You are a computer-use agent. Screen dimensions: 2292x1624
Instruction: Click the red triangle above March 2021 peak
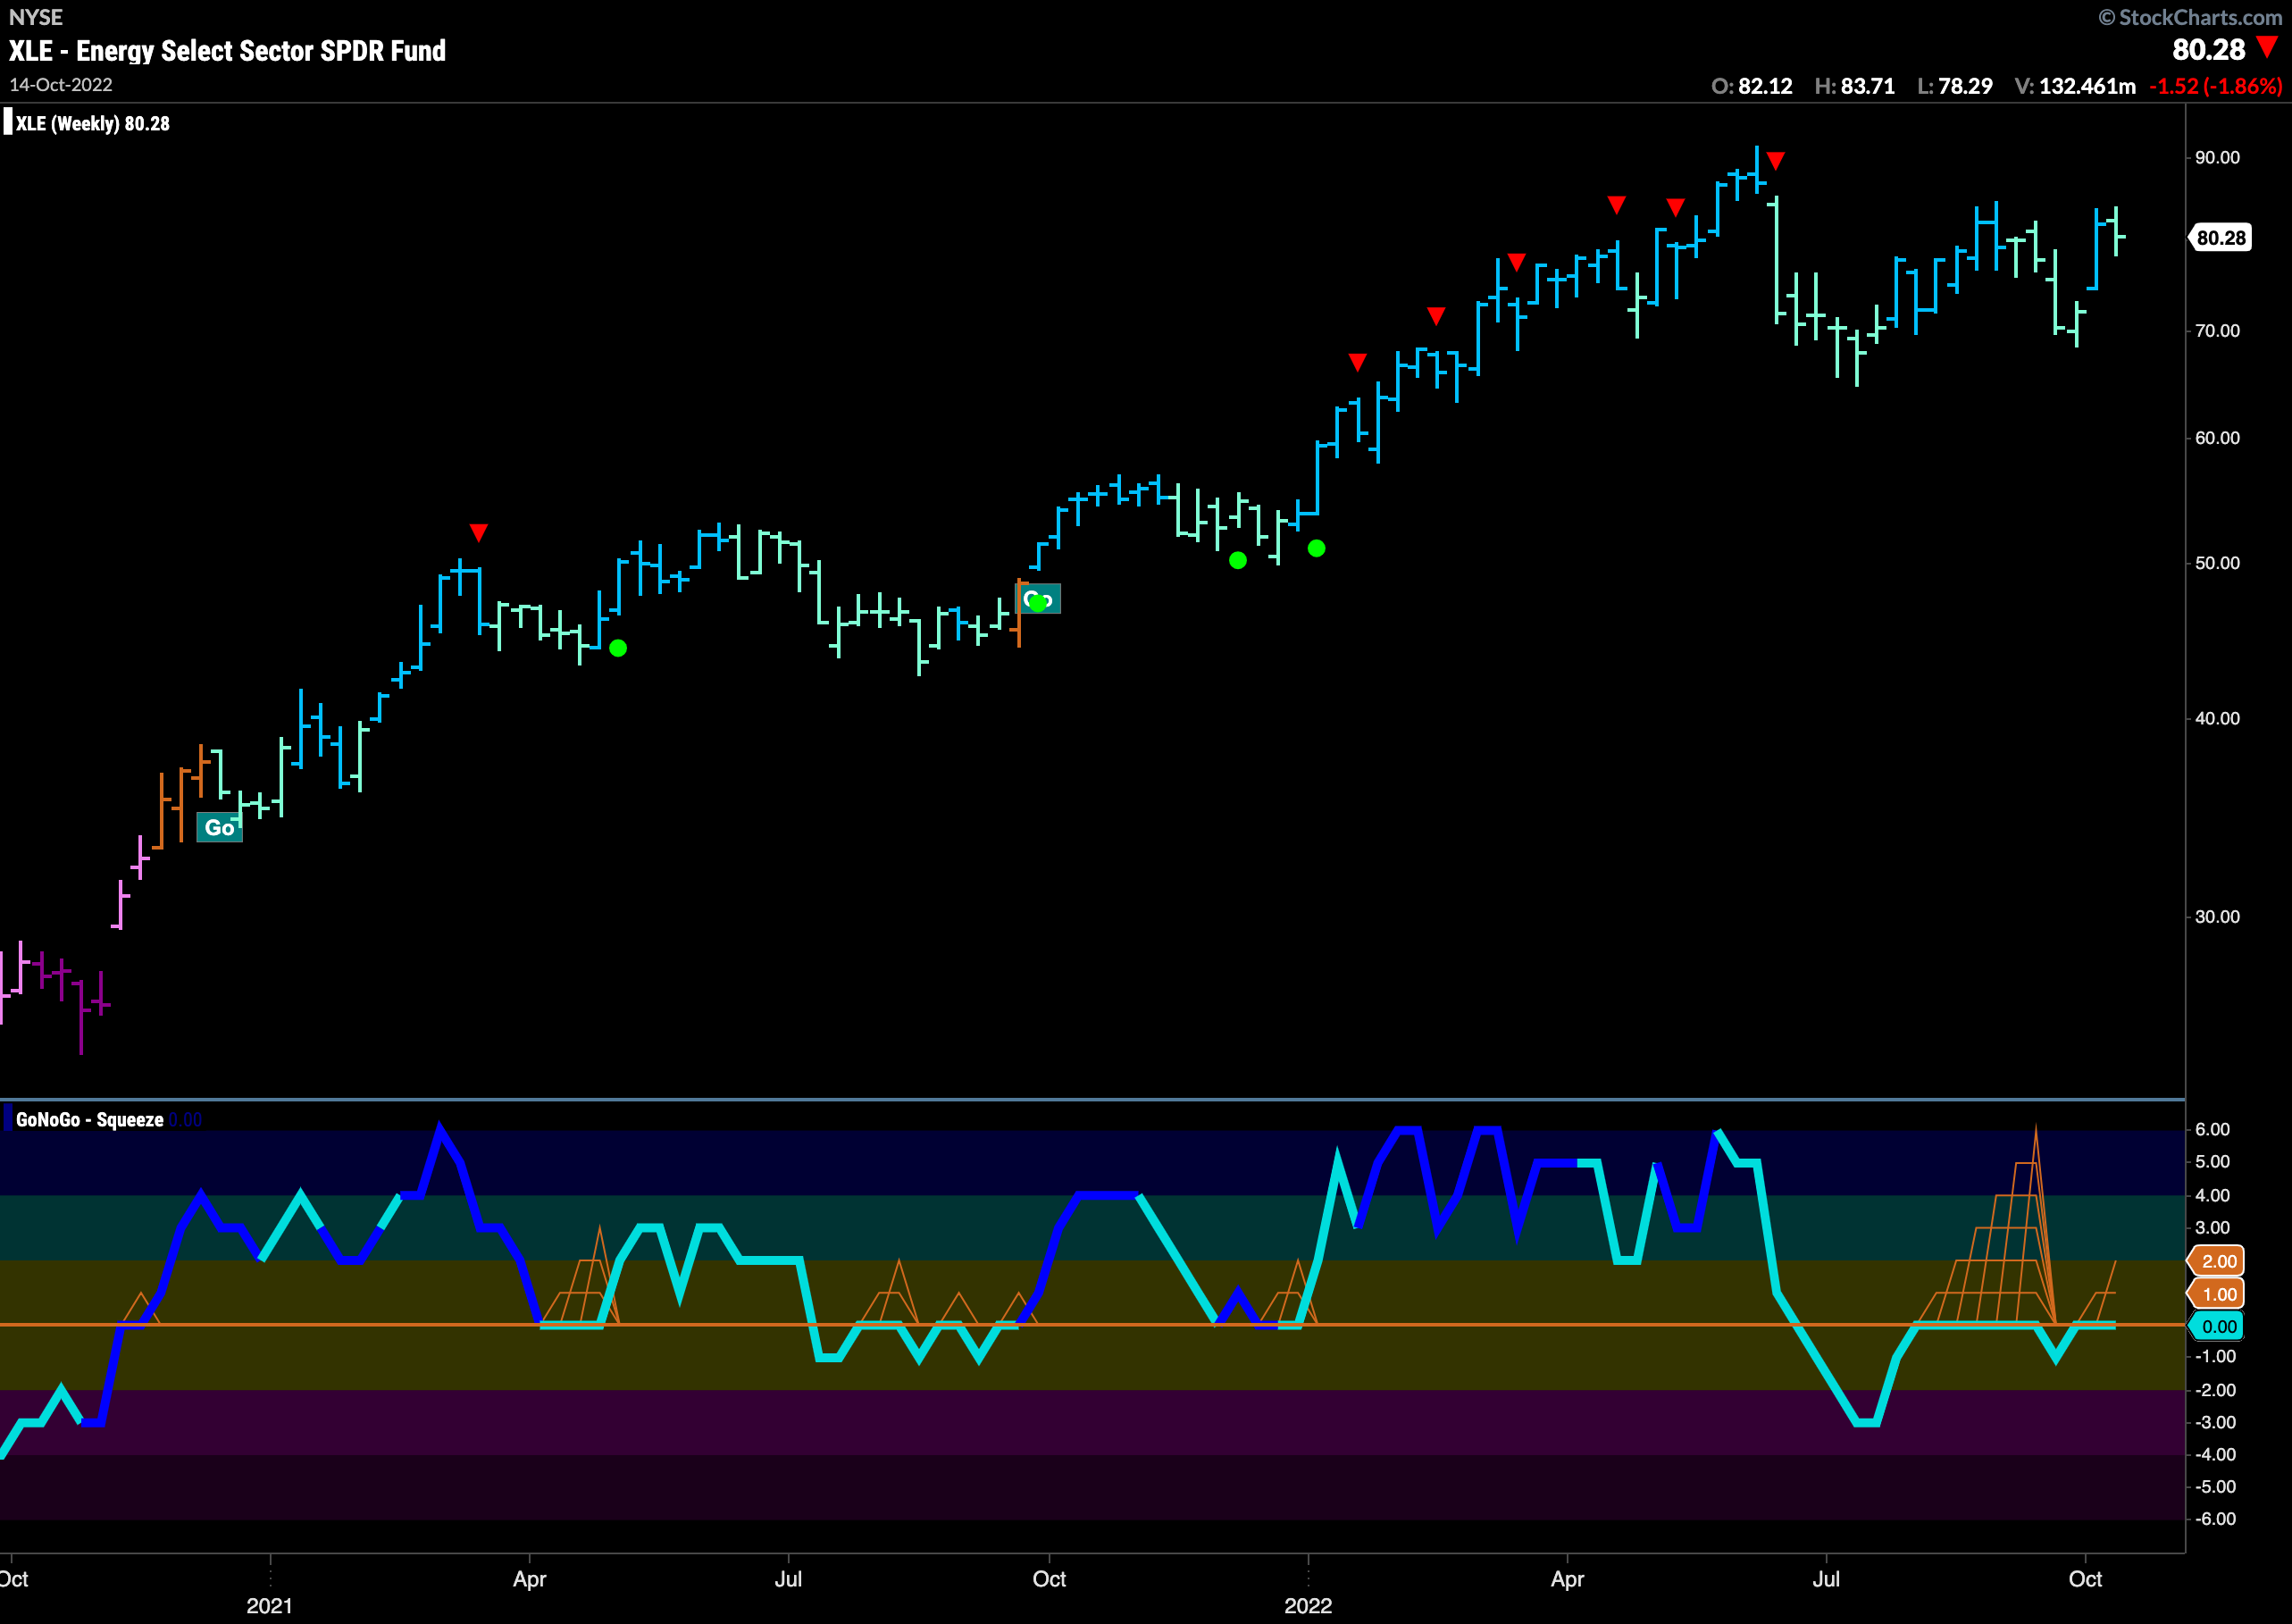click(x=479, y=532)
